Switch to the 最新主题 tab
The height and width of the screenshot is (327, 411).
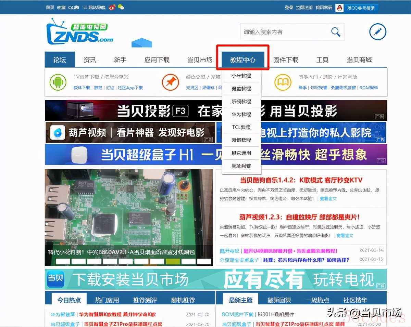click(x=241, y=300)
